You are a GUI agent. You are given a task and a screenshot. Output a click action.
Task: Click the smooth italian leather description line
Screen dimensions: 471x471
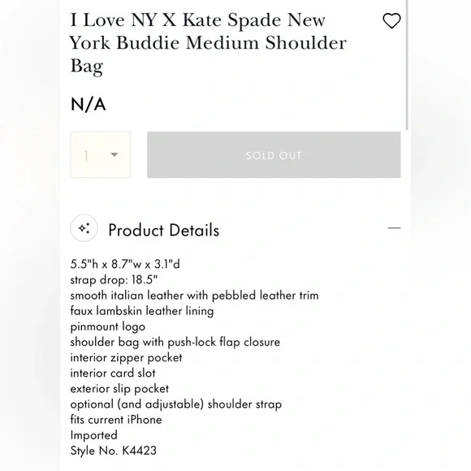[x=194, y=296]
